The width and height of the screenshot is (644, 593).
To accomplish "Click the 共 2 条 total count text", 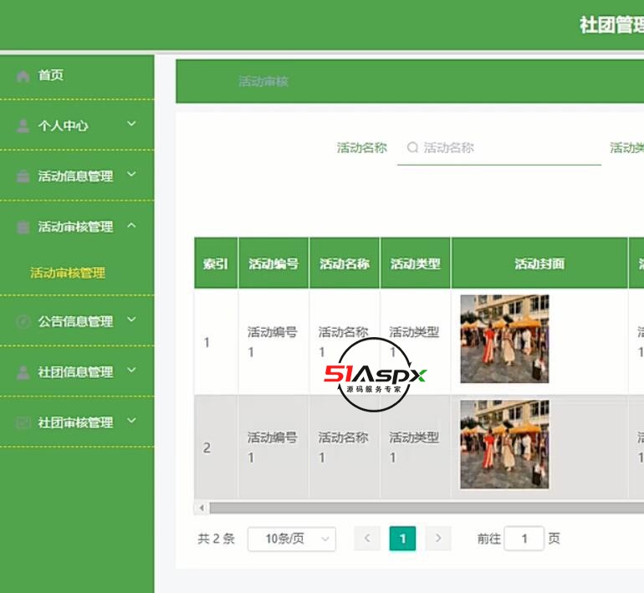I will (x=216, y=539).
